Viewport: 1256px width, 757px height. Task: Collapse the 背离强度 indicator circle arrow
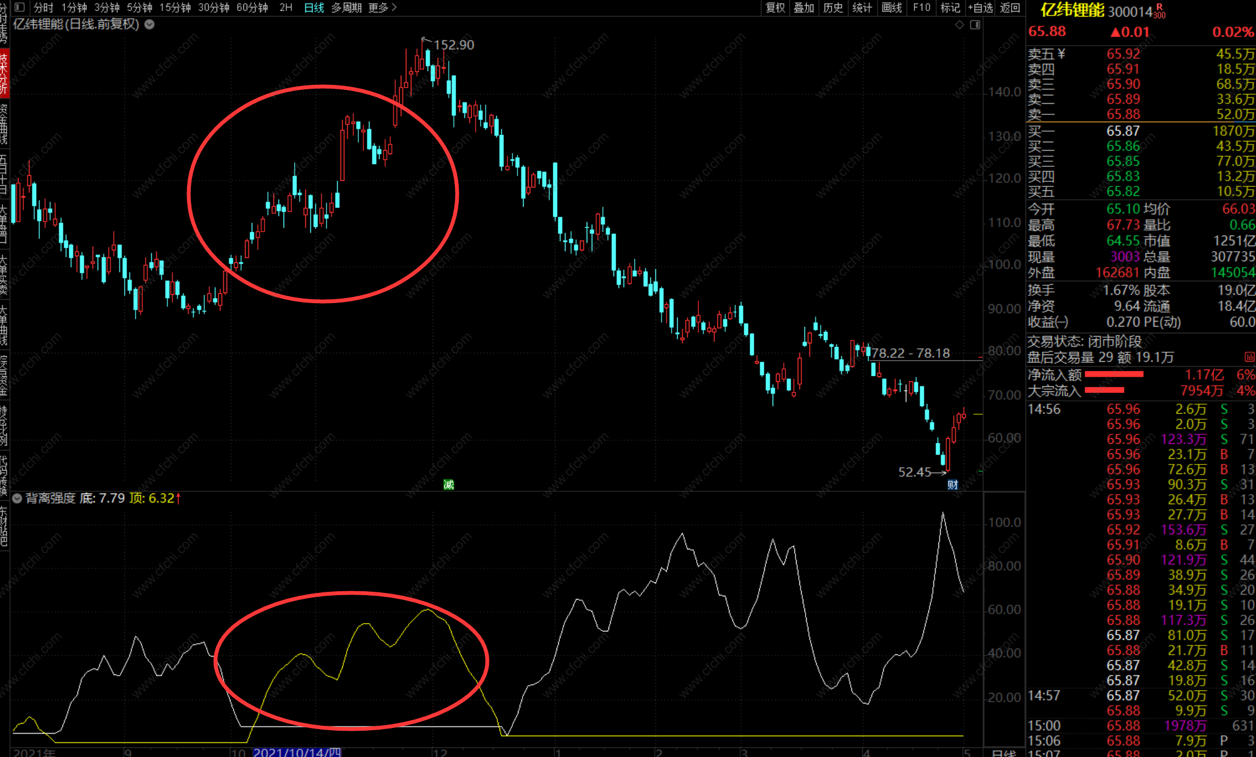pos(17,499)
